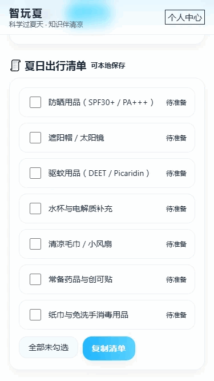Click the 复制清单 button
Viewport: 214px width, 381px height.
(x=108, y=348)
